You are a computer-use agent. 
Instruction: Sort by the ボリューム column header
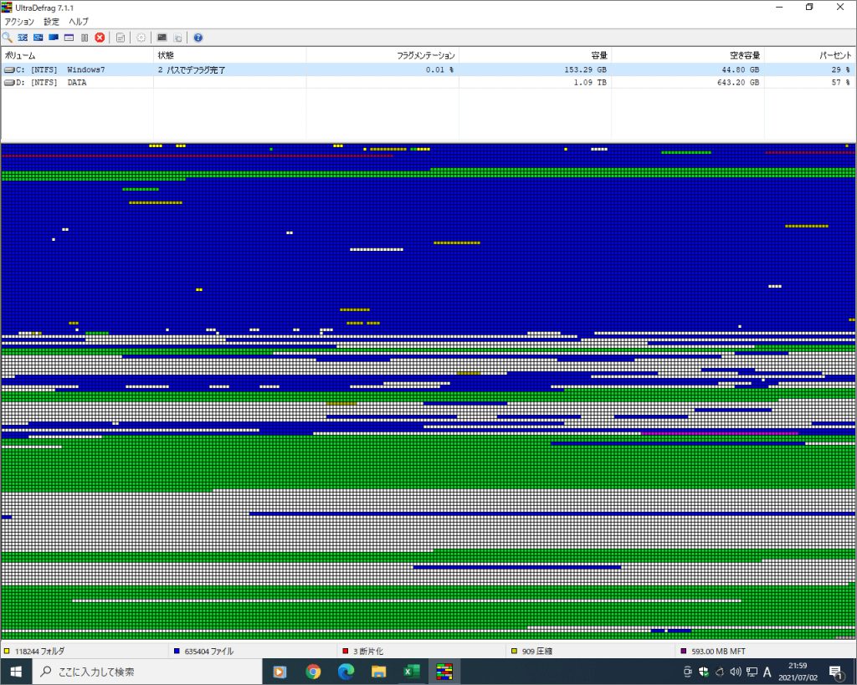(x=77, y=55)
